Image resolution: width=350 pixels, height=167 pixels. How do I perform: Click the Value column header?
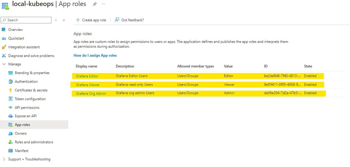[x=228, y=66]
